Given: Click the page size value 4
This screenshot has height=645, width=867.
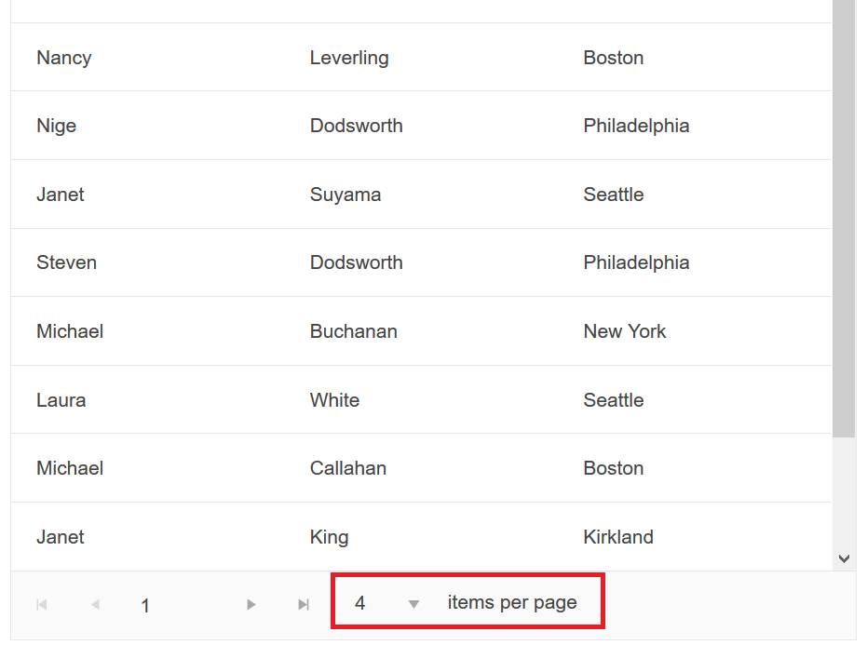Looking at the screenshot, I should pos(360,603).
